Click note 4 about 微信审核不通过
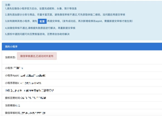This screenshot has width=162, height=116. point(40,28)
